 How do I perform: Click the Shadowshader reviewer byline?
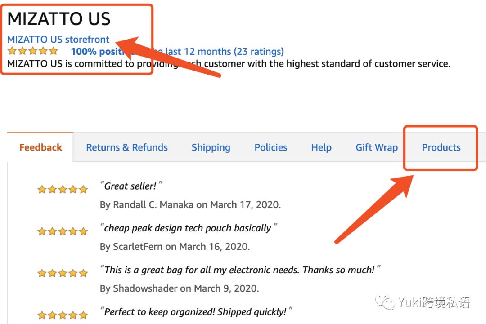179,288
